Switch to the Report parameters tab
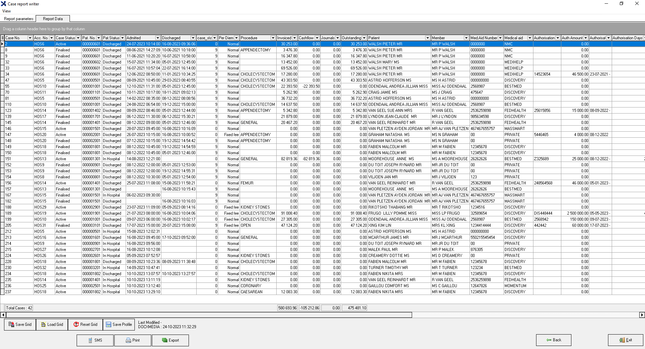The width and height of the screenshot is (645, 349). [18, 19]
